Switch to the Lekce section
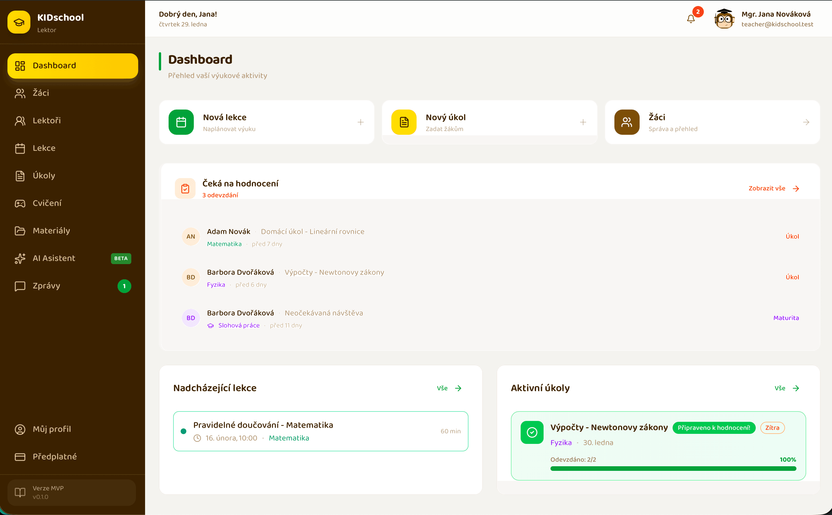The width and height of the screenshot is (832, 515). [x=44, y=148]
